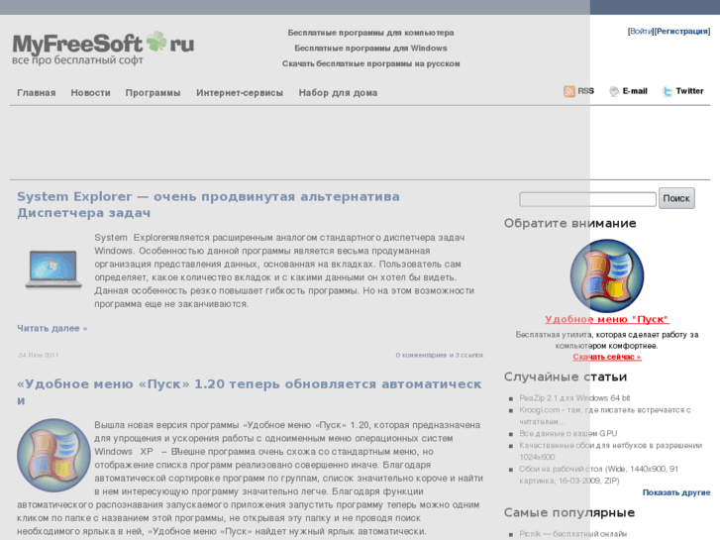Click the Обратите внимание heading
The height and width of the screenshot is (540, 720).
point(569,223)
